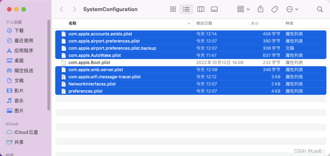Click the file icon of com.apple.Boot.plist
This screenshot has width=330, height=156.
tap(63, 62)
